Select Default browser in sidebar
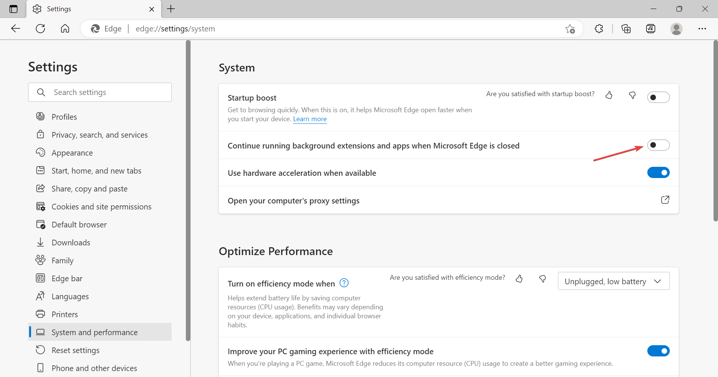Image resolution: width=718 pixels, height=377 pixels. [x=100, y=224]
